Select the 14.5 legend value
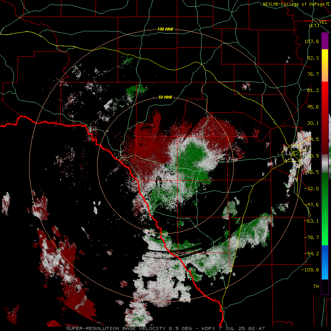This screenshot has height=331, width=331. pos(313,139)
